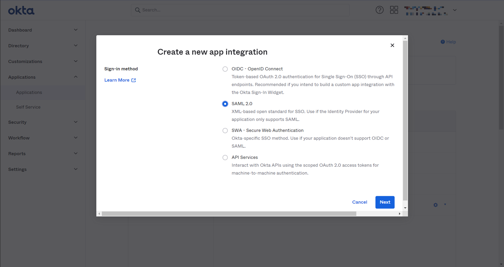Select OIDC - OpenID Connect radio button
504x267 pixels.
click(x=225, y=69)
